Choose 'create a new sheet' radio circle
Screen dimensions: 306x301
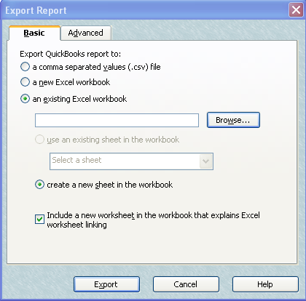click(39, 185)
